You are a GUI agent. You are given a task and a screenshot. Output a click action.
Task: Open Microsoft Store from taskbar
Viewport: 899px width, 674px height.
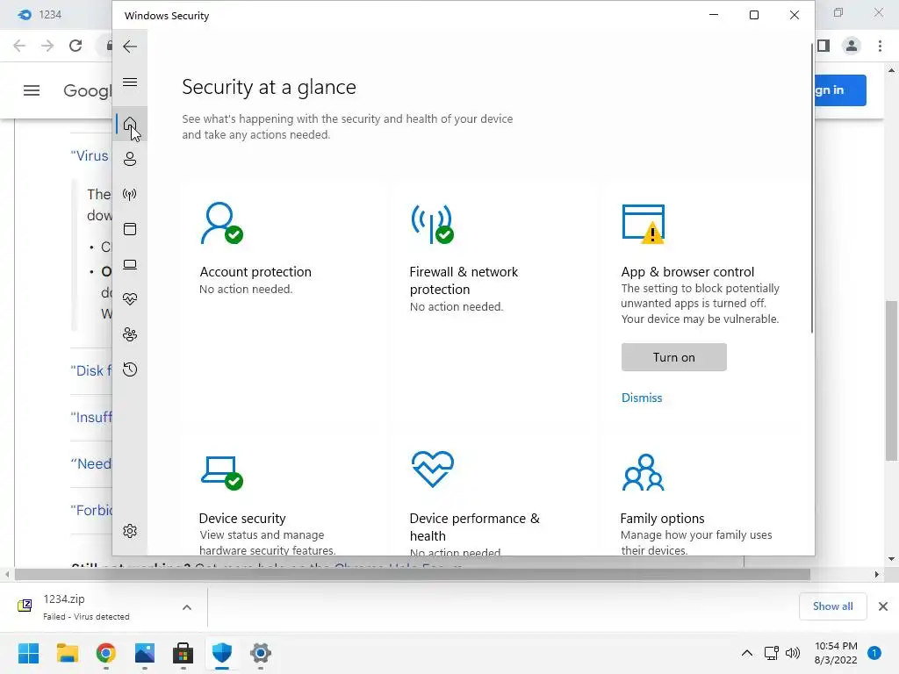[183, 653]
